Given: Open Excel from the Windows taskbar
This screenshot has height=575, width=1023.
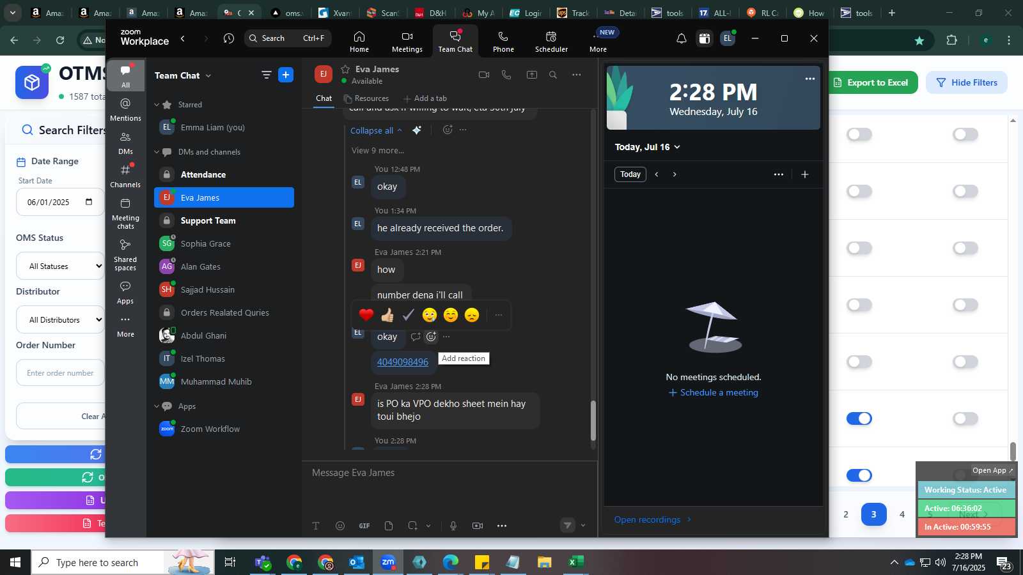Looking at the screenshot, I should tap(576, 562).
